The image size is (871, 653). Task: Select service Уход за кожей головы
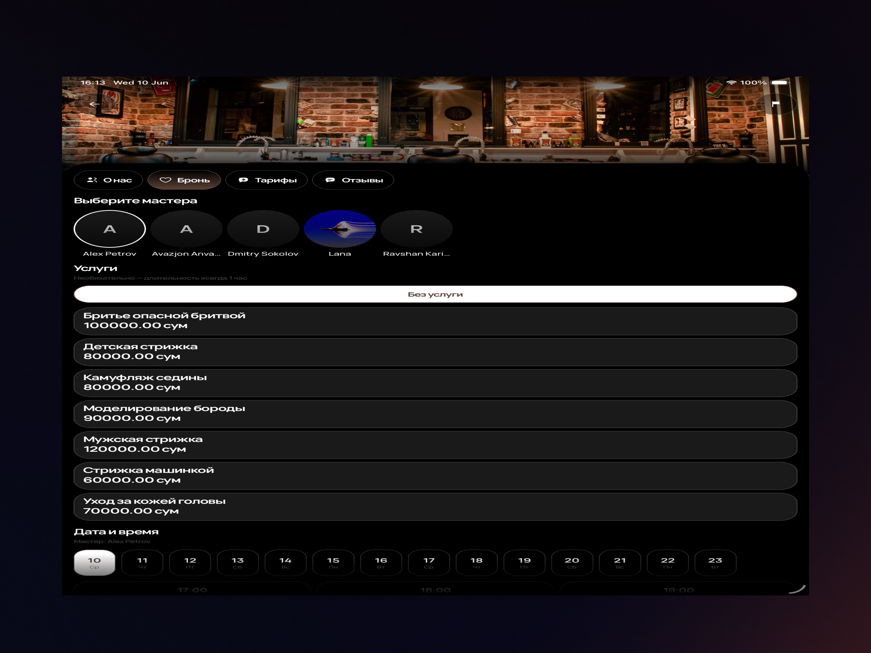435,507
